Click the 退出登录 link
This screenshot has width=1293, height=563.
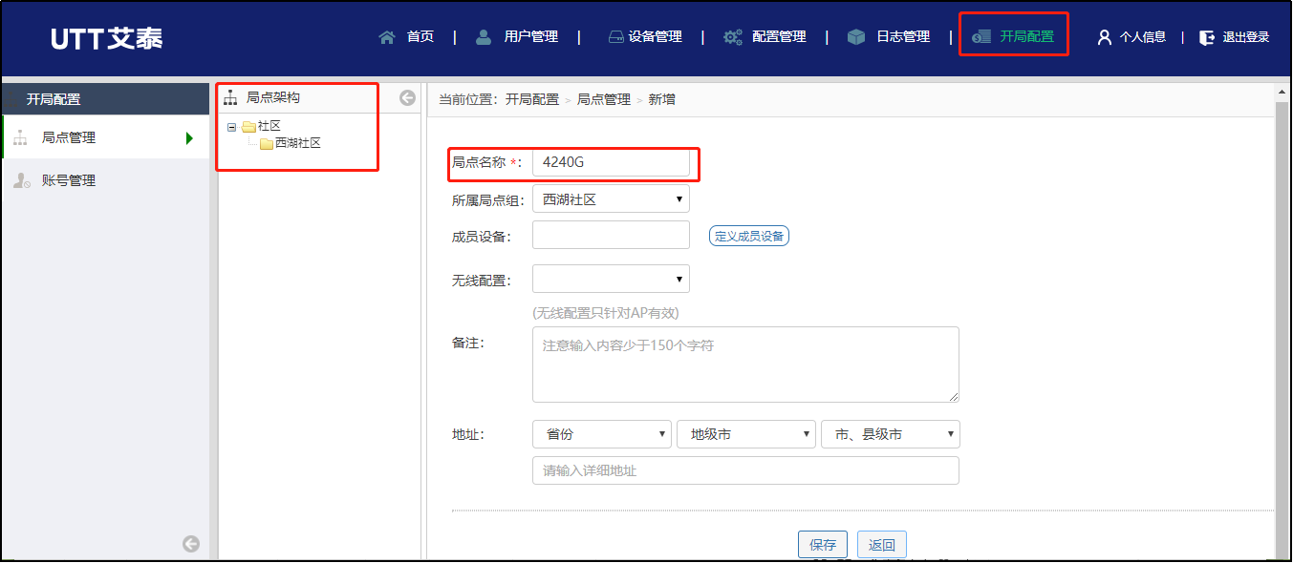(x=1246, y=37)
